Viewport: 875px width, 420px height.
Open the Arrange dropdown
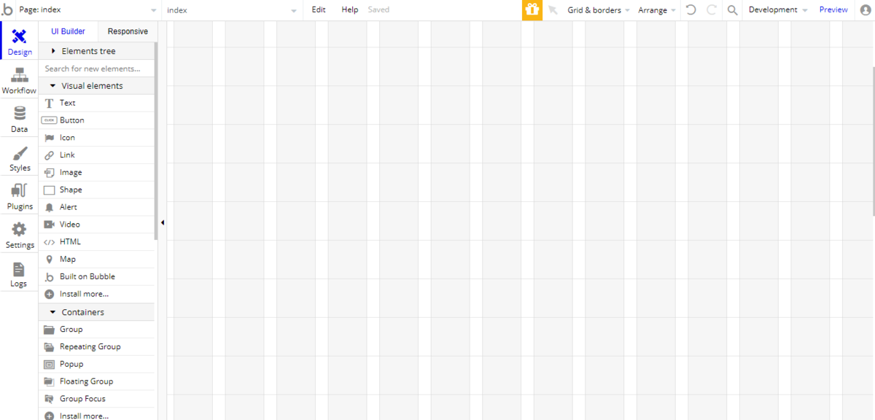coord(657,10)
